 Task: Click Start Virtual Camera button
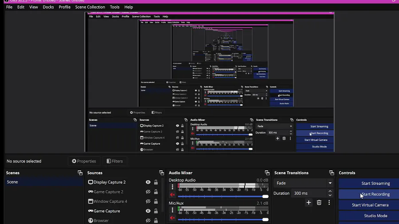coord(369,205)
